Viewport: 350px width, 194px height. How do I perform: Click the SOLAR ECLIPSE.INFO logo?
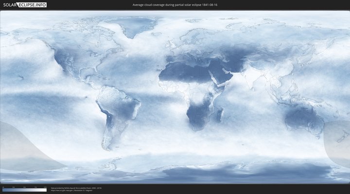click(24, 4)
